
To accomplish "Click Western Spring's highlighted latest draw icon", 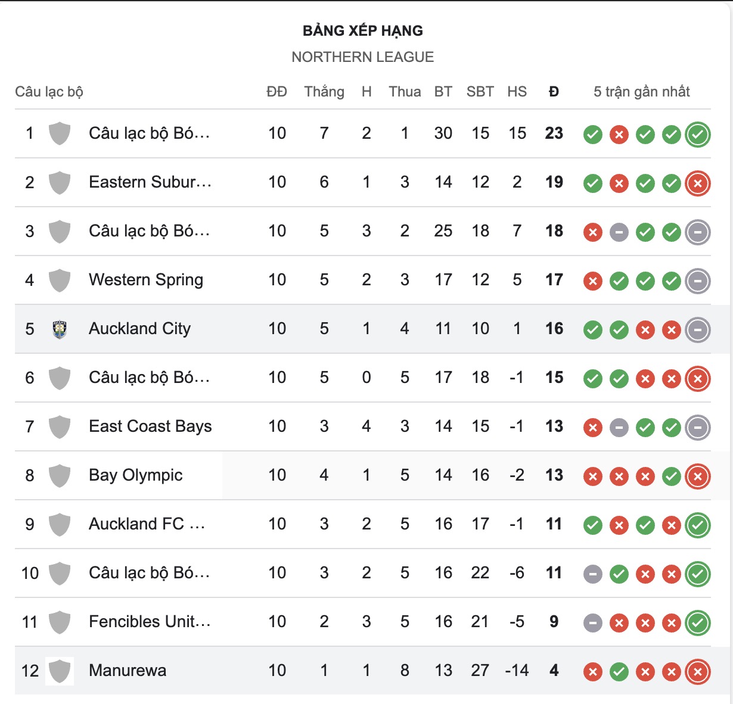I will [698, 281].
